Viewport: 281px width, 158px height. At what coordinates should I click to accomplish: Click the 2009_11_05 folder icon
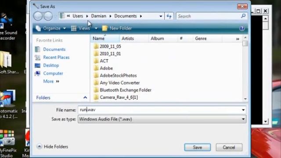tap(96, 47)
